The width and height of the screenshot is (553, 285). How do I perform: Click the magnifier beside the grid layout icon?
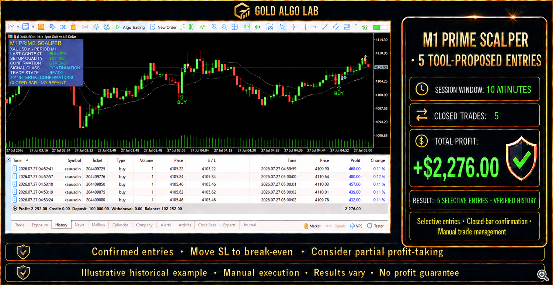click(224, 27)
